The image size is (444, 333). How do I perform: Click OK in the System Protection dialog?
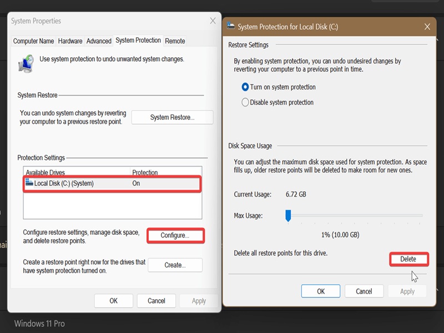pyautogui.click(x=321, y=291)
